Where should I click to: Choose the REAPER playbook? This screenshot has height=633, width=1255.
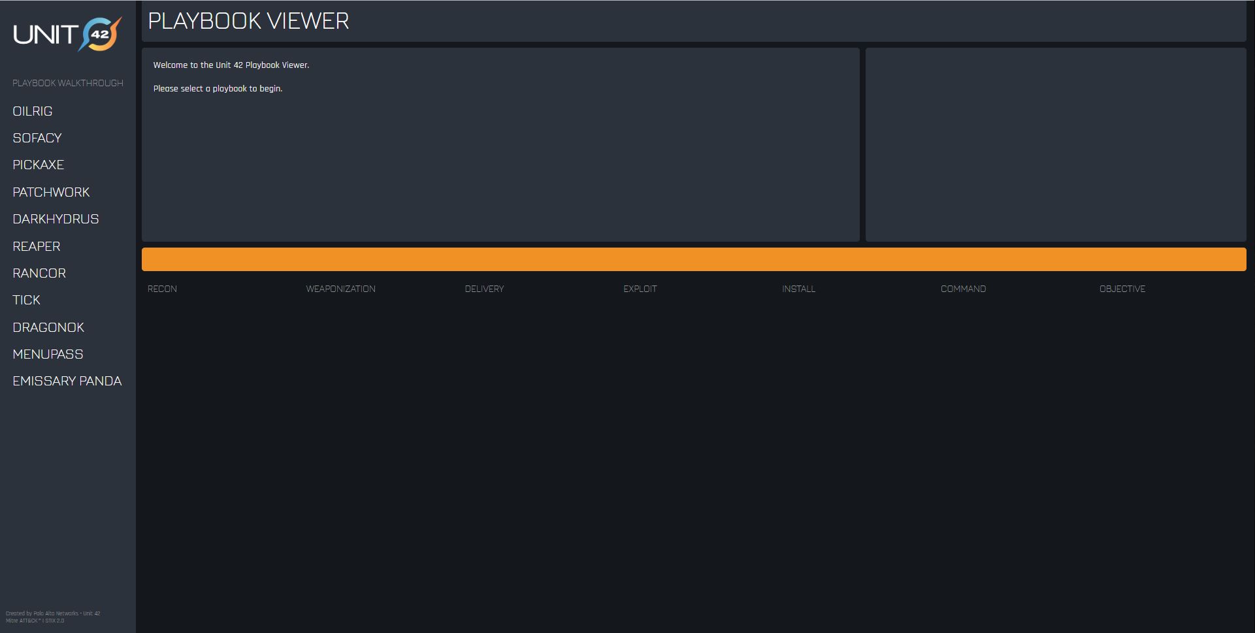(x=37, y=246)
